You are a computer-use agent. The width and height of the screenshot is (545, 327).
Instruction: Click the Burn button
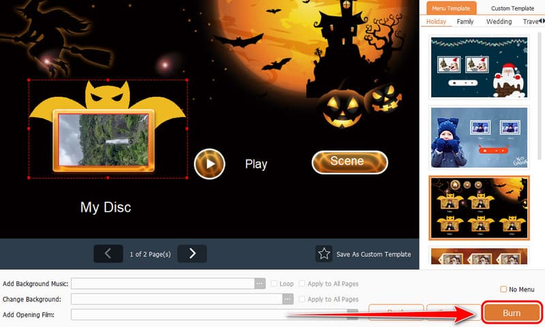coord(512,313)
